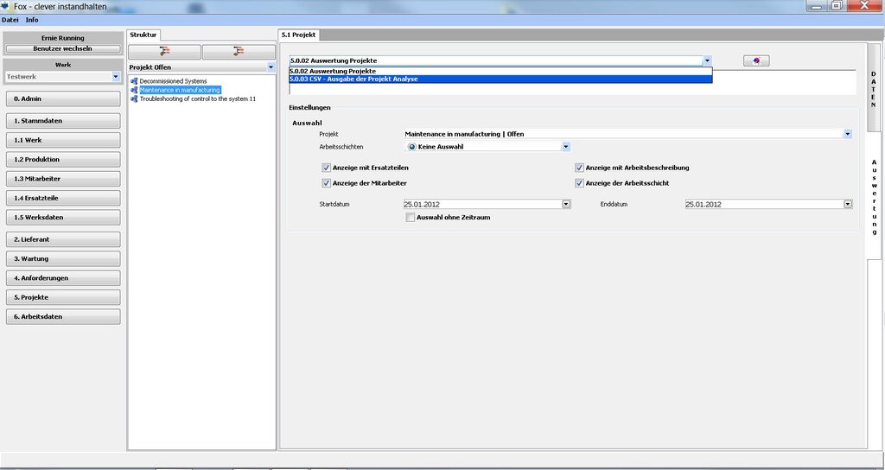Open the 1.4 Ersatzteile section
The image size is (885, 470).
[x=62, y=198]
